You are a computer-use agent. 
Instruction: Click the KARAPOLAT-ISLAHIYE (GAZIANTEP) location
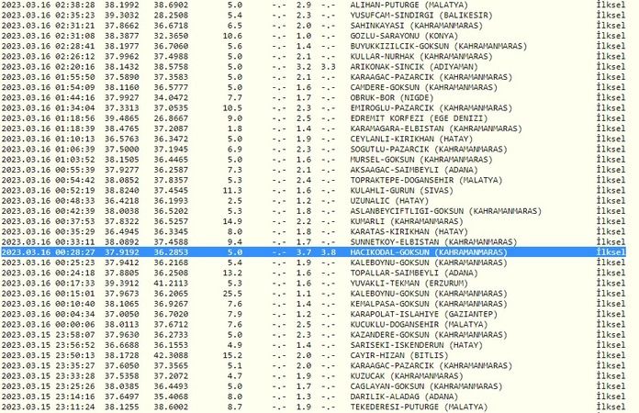[415, 314]
